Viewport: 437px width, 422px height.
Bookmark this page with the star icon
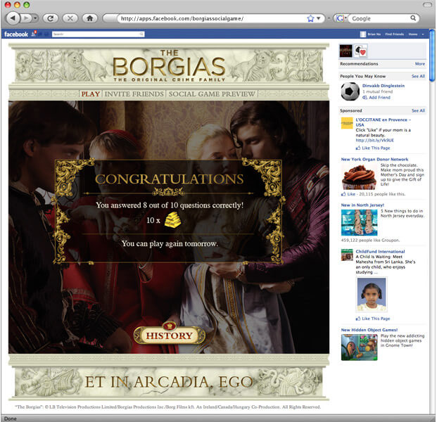310,19
